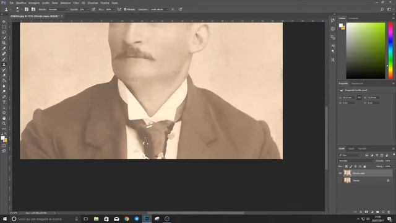Open the File menu
The image size is (396, 223).
point(11,2)
